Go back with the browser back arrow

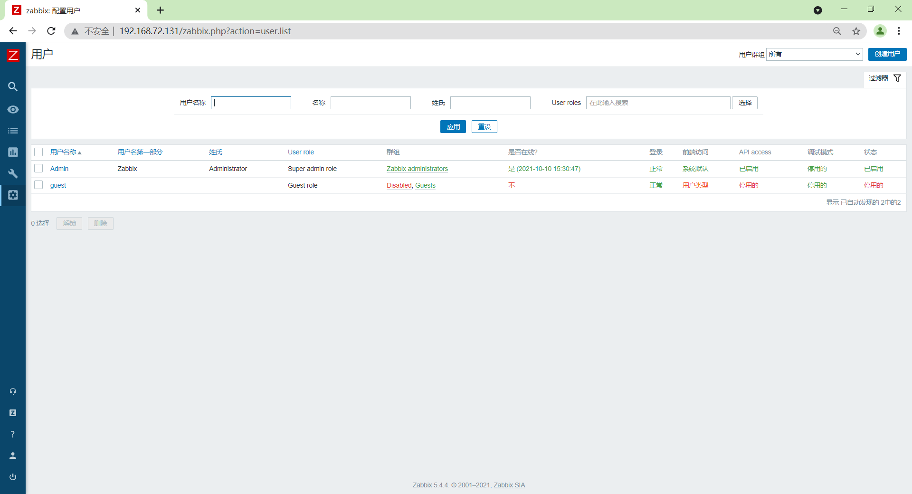pos(13,31)
